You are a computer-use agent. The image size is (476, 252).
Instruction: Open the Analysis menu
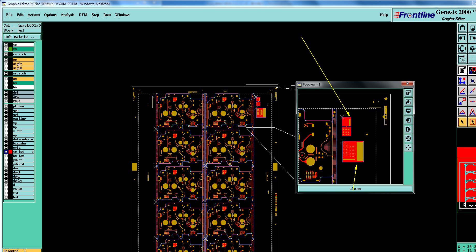pos(68,15)
